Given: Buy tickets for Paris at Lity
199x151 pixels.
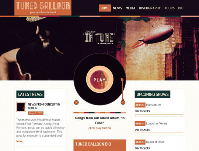Looking at the screenshot, I should point(142,111).
